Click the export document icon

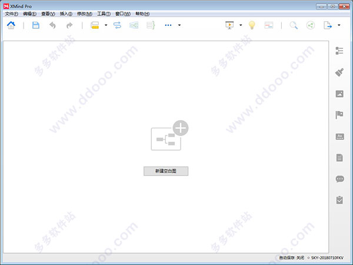(x=328, y=25)
